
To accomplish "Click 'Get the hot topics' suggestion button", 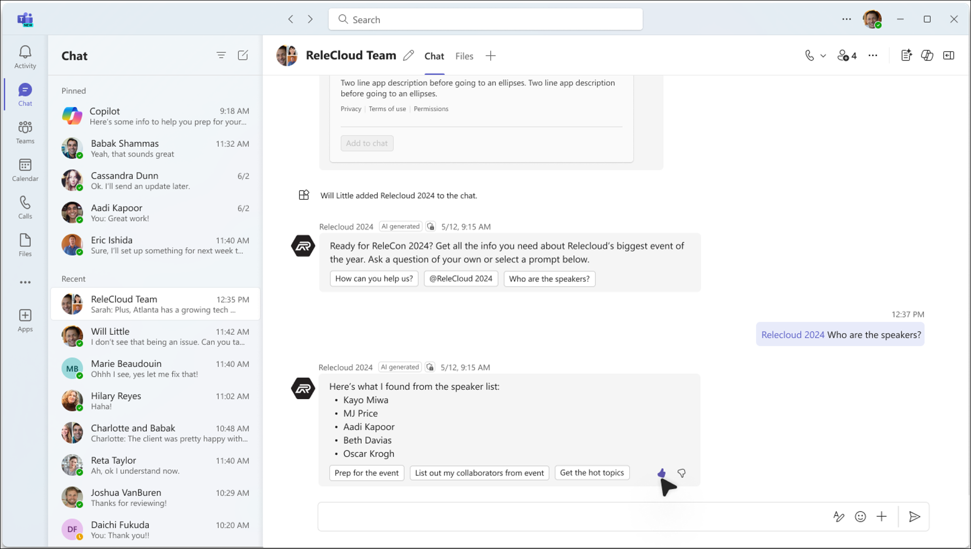I will (592, 472).
